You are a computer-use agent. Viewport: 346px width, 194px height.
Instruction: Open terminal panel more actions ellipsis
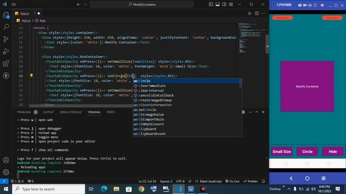(250, 112)
